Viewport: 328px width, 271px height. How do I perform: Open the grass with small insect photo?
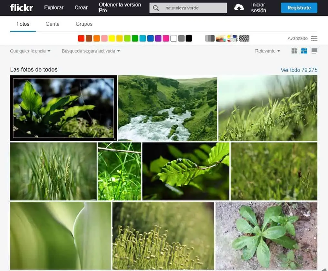click(x=274, y=171)
